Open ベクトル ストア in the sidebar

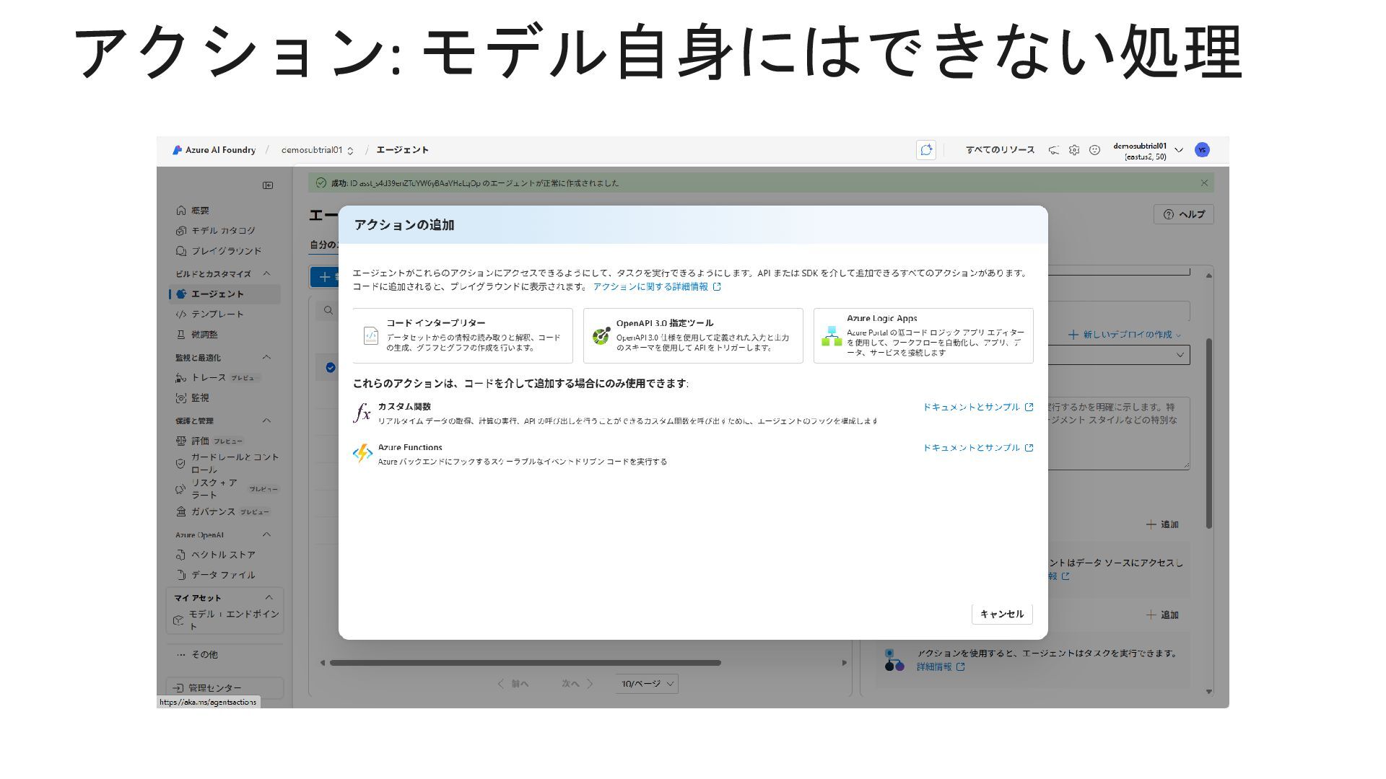216,555
